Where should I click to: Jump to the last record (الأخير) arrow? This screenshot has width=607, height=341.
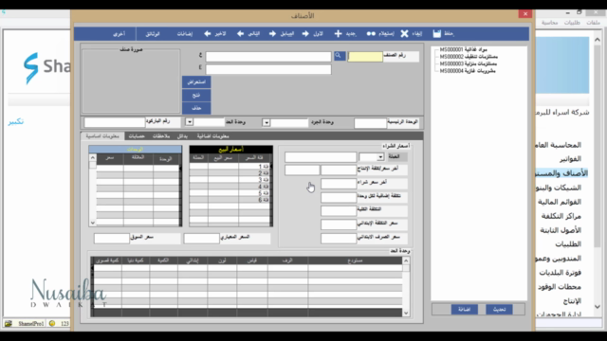tap(208, 34)
